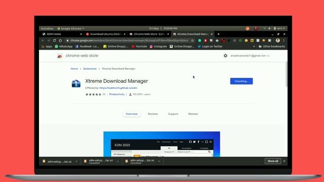
Task: Go to Extensions breadcrumb link
Action: (x=90, y=69)
